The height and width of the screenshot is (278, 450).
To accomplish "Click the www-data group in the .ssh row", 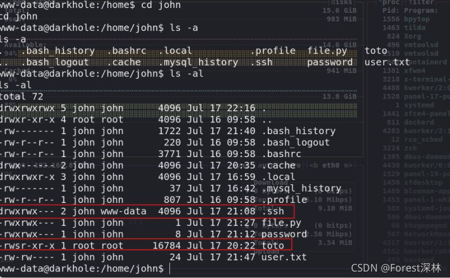I will coord(124,211).
